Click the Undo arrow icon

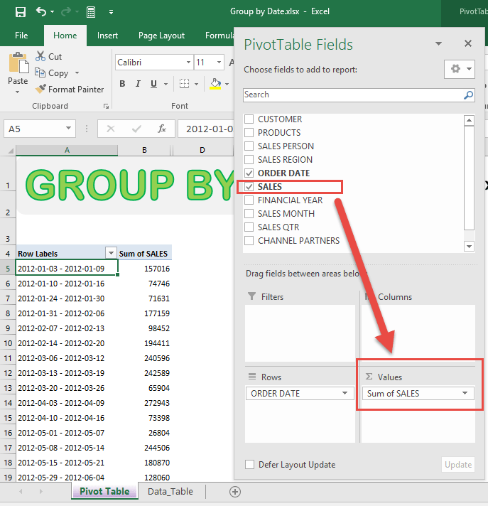coord(41,12)
